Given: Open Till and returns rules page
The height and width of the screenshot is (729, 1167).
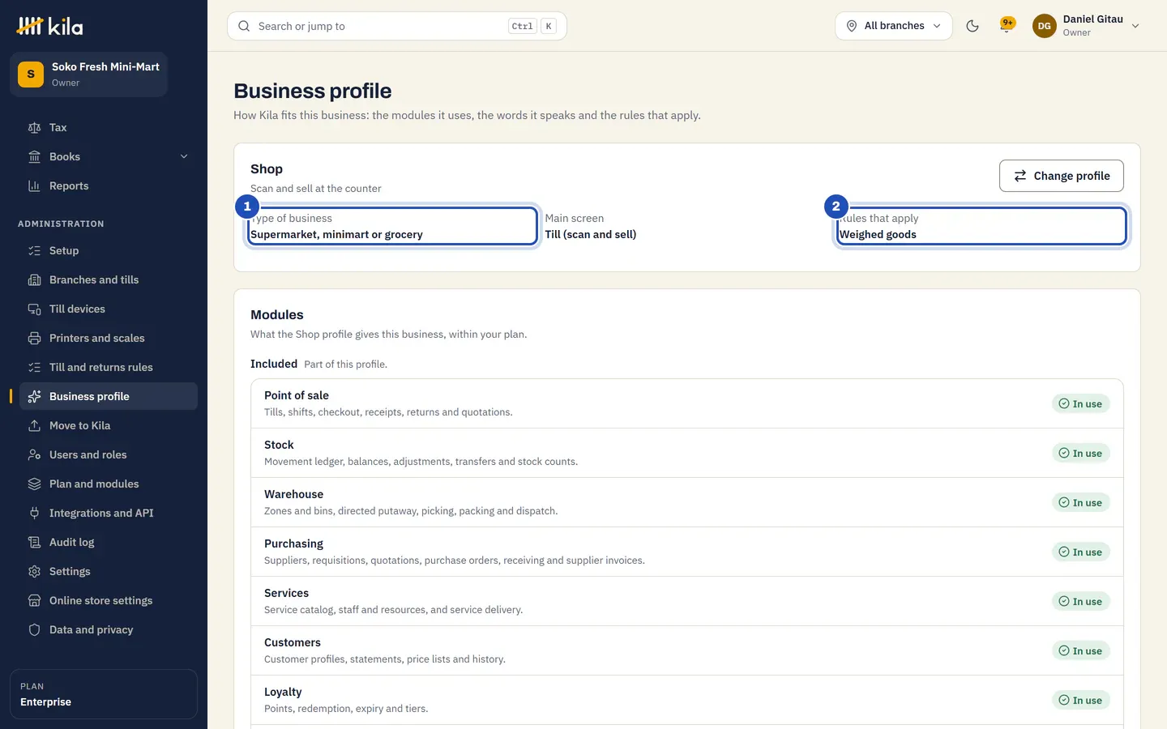Looking at the screenshot, I should [109, 367].
